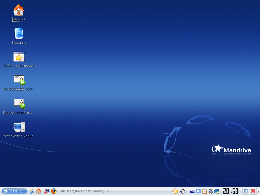Click the Корзина label text
This screenshot has width=260, height=195.
coord(19,43)
